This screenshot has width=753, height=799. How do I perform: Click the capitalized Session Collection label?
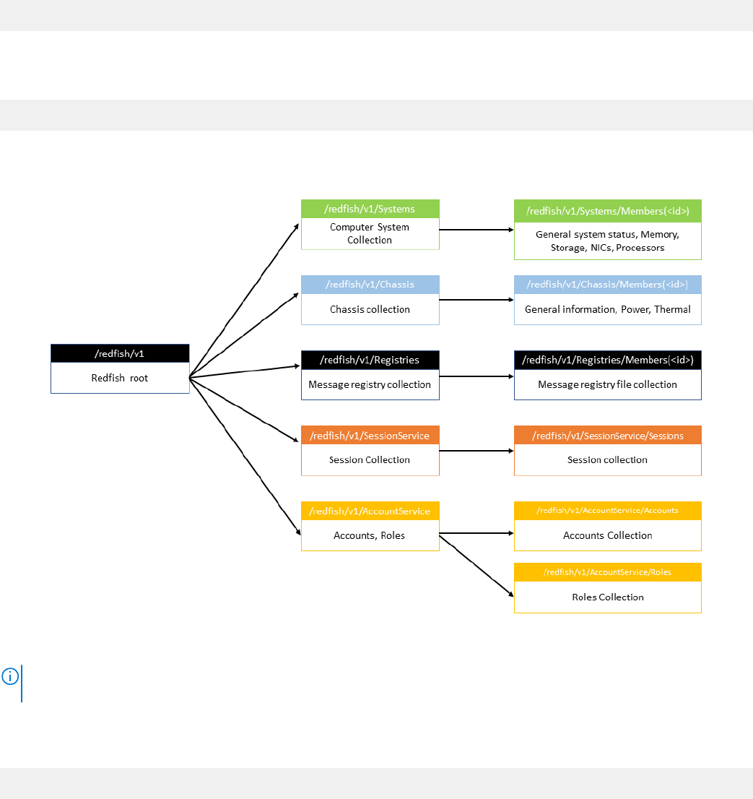click(x=370, y=459)
